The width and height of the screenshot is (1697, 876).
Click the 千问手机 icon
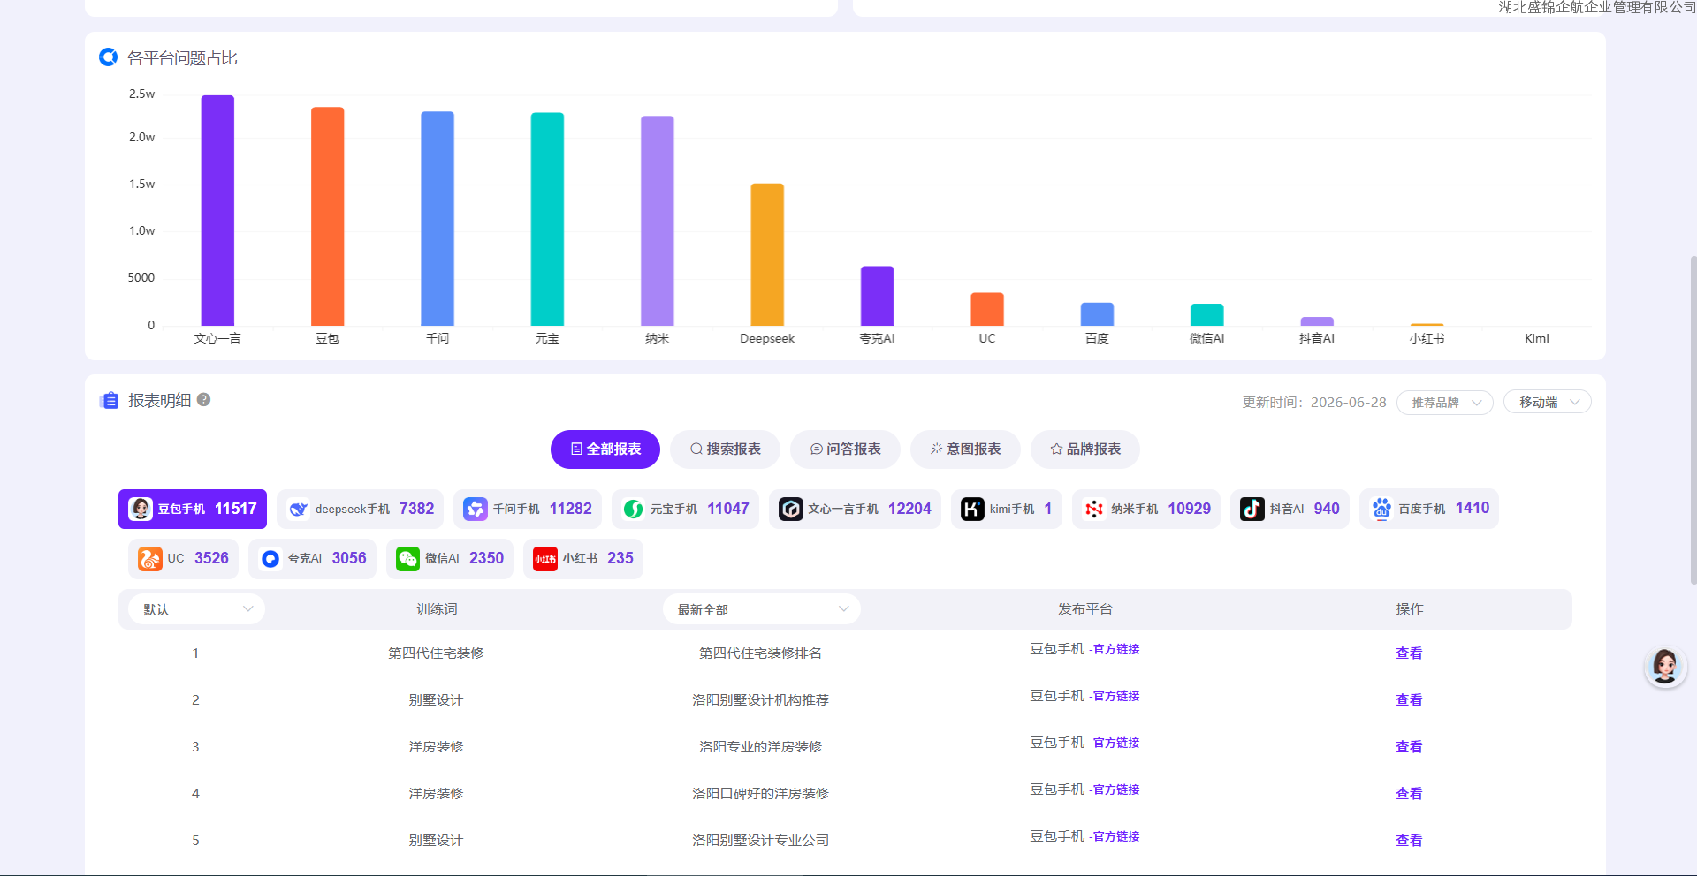pos(476,509)
